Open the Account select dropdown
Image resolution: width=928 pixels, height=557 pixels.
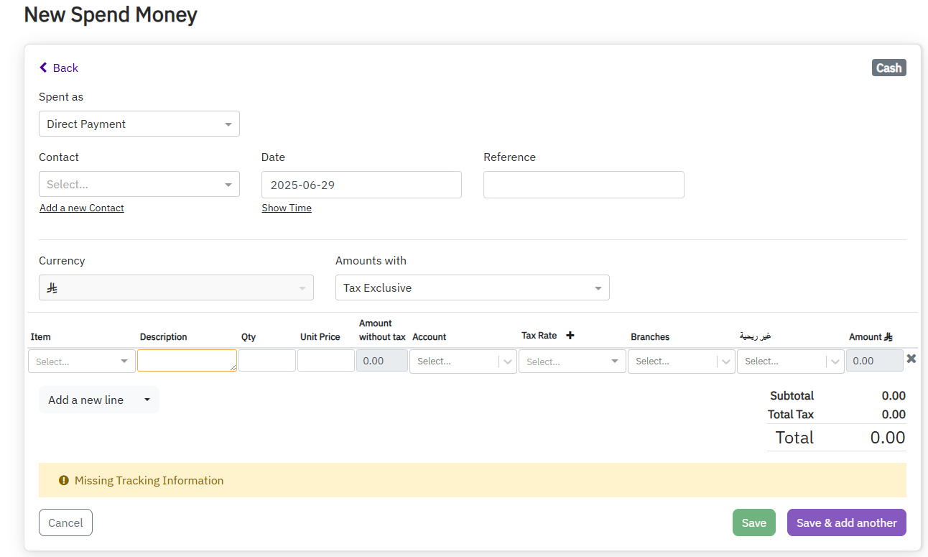(x=463, y=362)
